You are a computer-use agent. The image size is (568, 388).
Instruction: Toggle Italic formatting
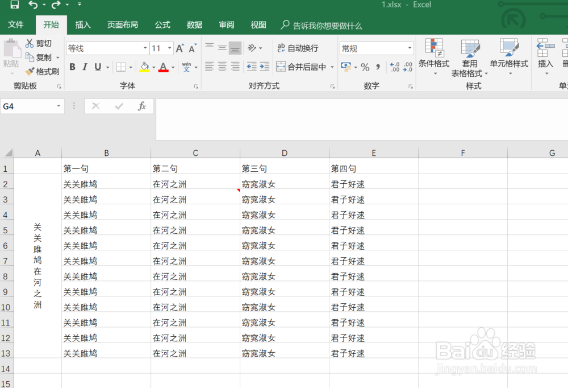click(x=85, y=67)
